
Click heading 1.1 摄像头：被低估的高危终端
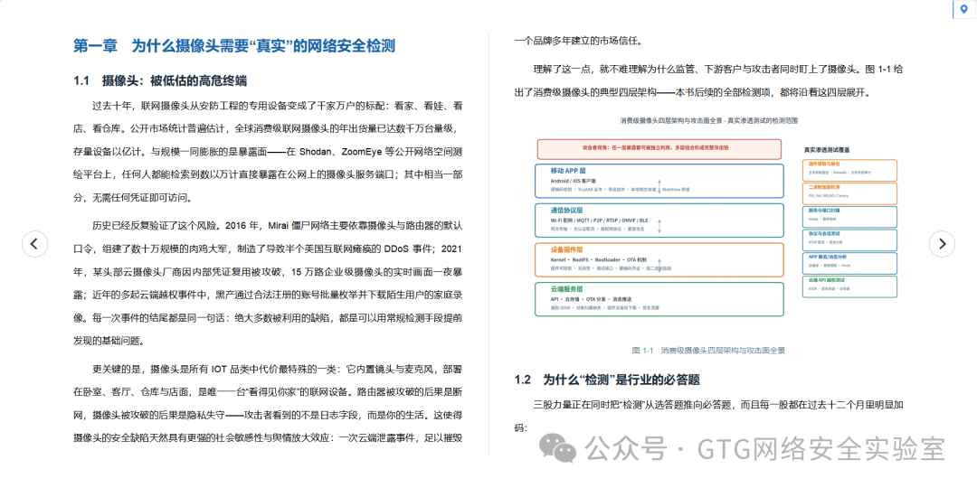coord(160,80)
